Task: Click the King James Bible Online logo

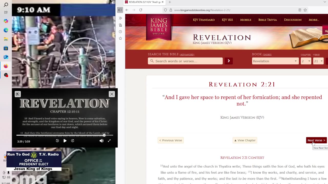Action: point(159,27)
